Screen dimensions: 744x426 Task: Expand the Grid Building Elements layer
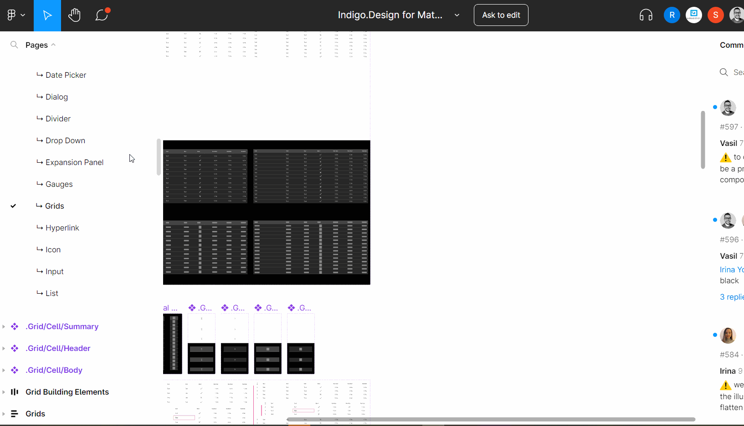coord(4,392)
